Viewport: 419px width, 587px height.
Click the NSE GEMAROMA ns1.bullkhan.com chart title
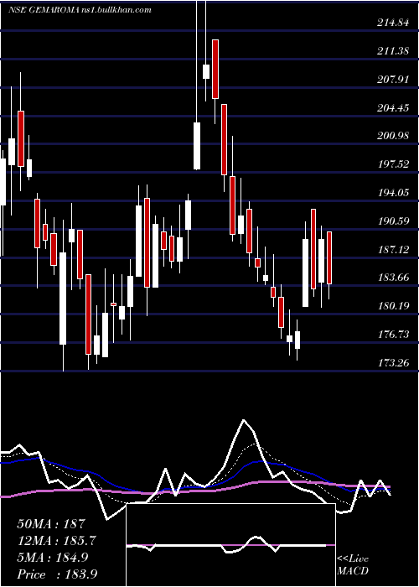[80, 10]
